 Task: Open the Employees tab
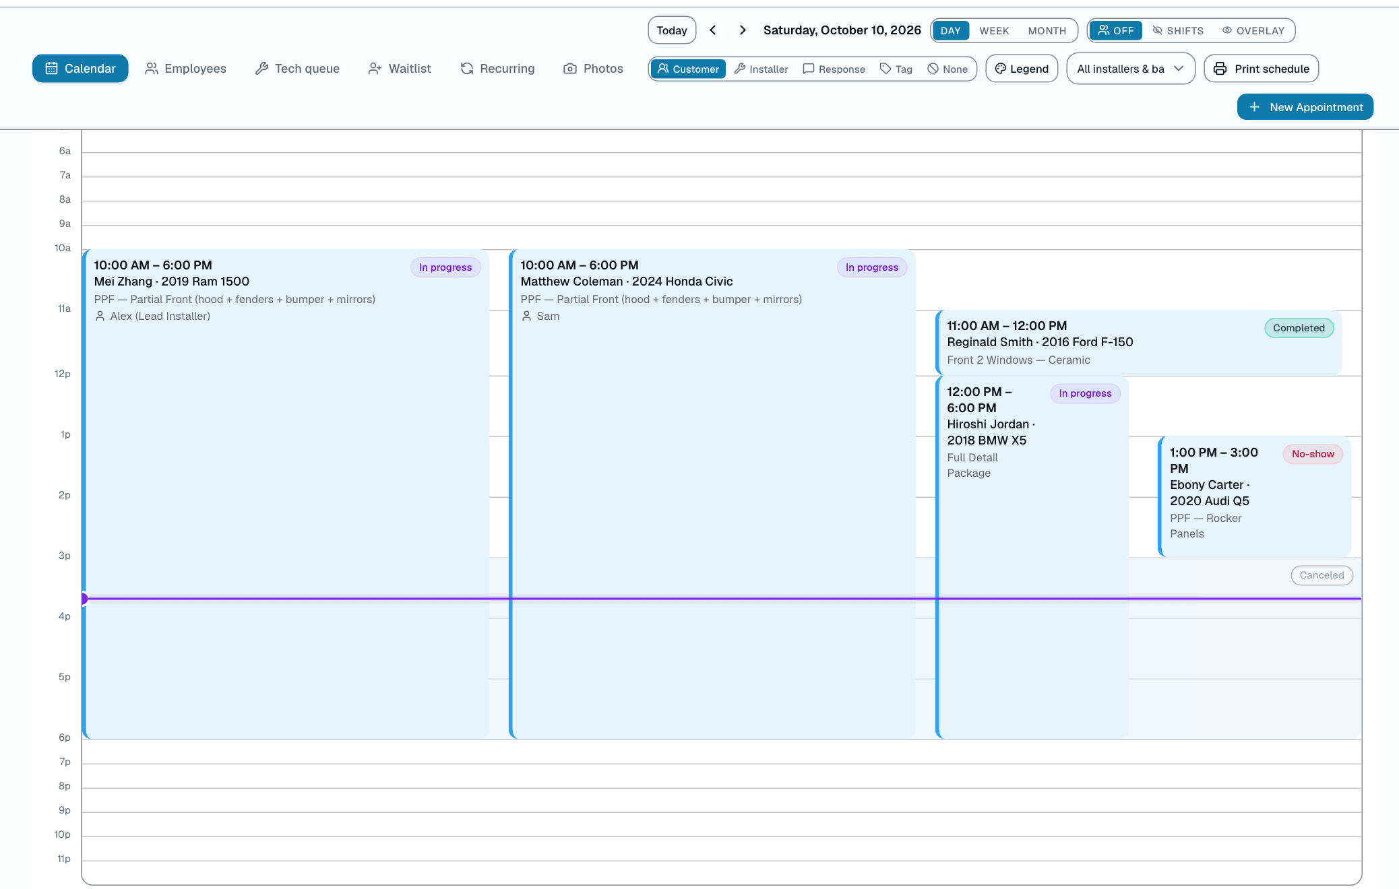click(x=185, y=69)
